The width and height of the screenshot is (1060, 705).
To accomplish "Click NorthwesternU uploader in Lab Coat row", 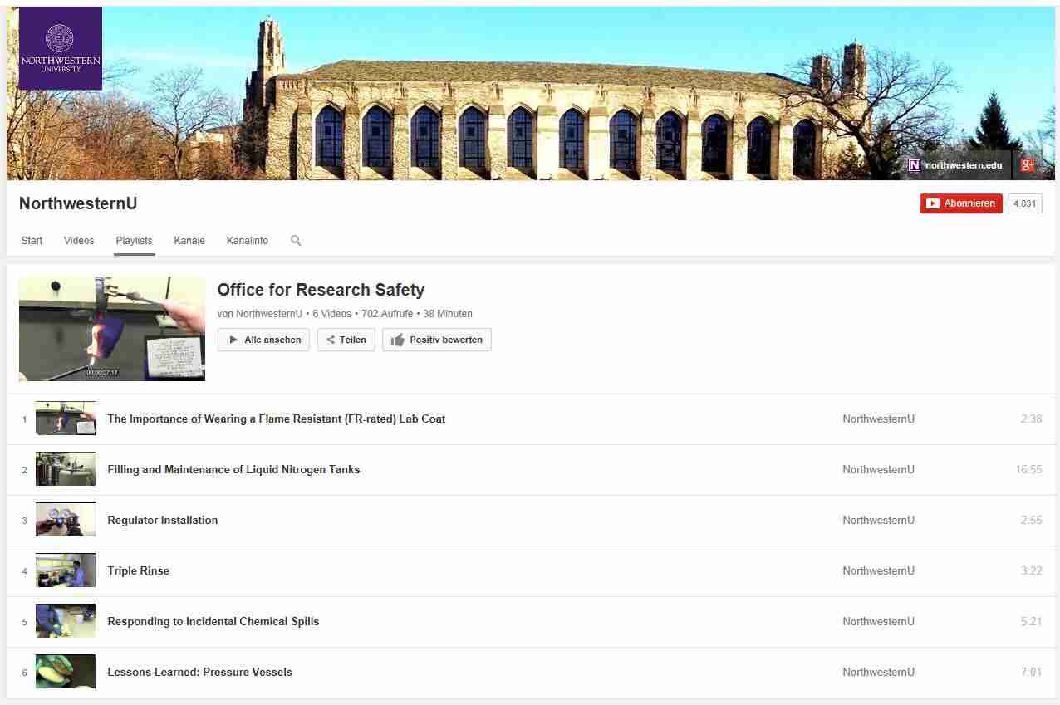I will pos(878,419).
